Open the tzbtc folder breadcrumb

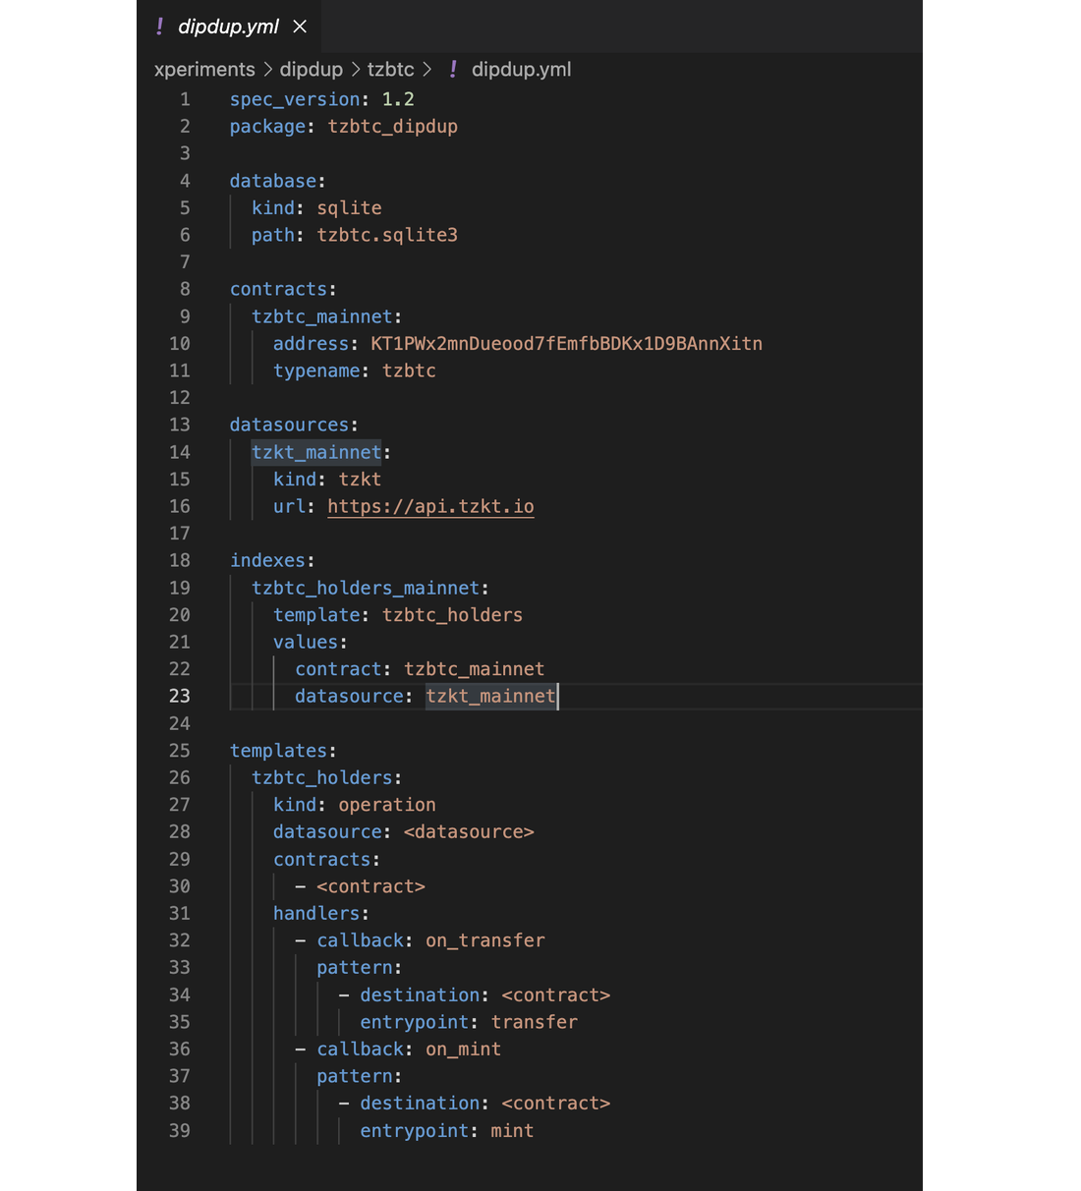tap(390, 69)
